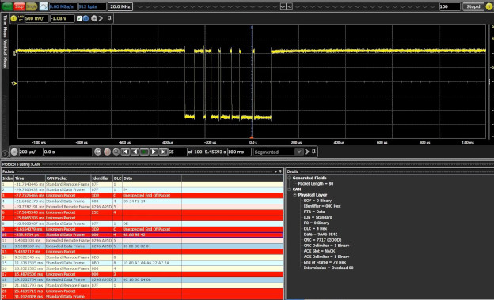Toggle channel 1 yellow button on
This screenshot has width=494, height=300.
point(13,18)
